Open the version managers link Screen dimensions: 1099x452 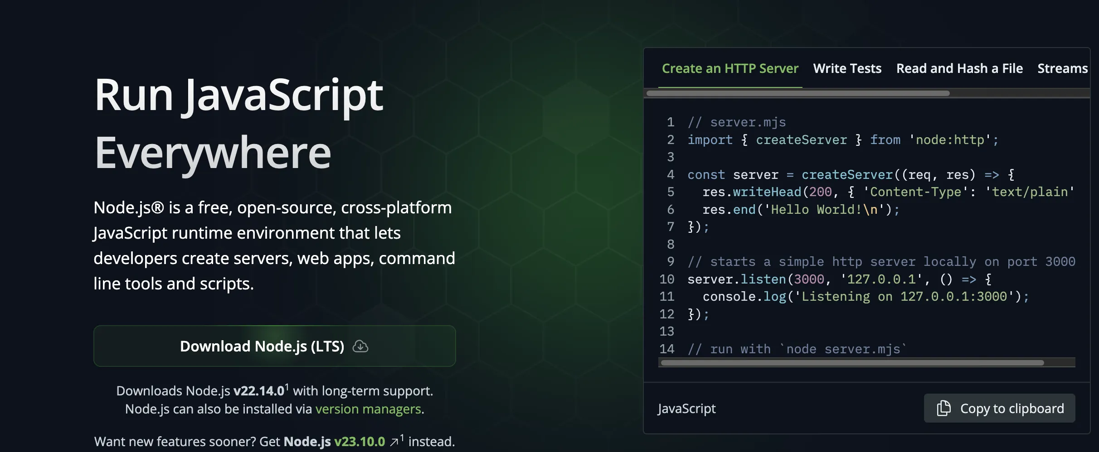point(369,409)
